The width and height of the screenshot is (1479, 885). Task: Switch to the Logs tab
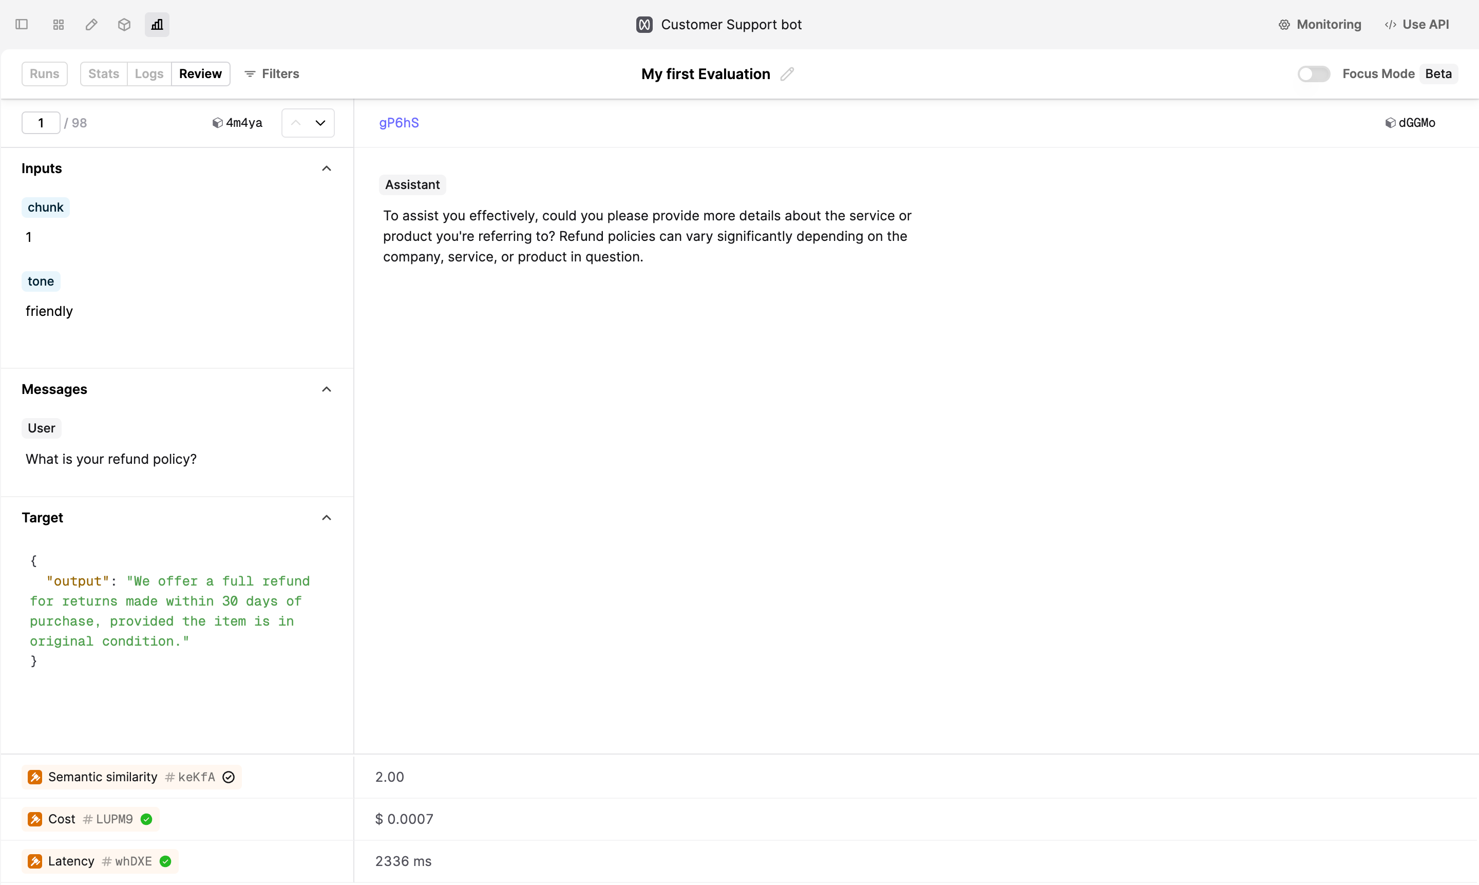click(x=149, y=74)
